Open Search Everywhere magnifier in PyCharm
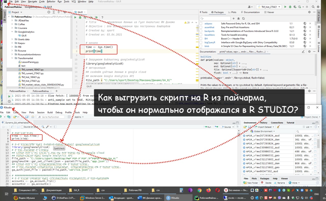 314,7
